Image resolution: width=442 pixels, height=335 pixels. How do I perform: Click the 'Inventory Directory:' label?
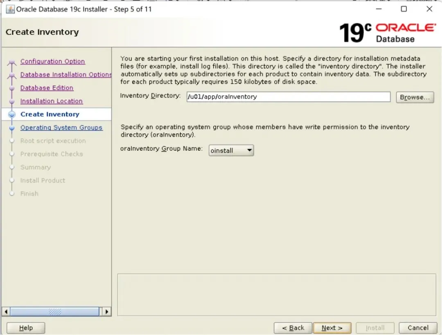click(x=150, y=95)
